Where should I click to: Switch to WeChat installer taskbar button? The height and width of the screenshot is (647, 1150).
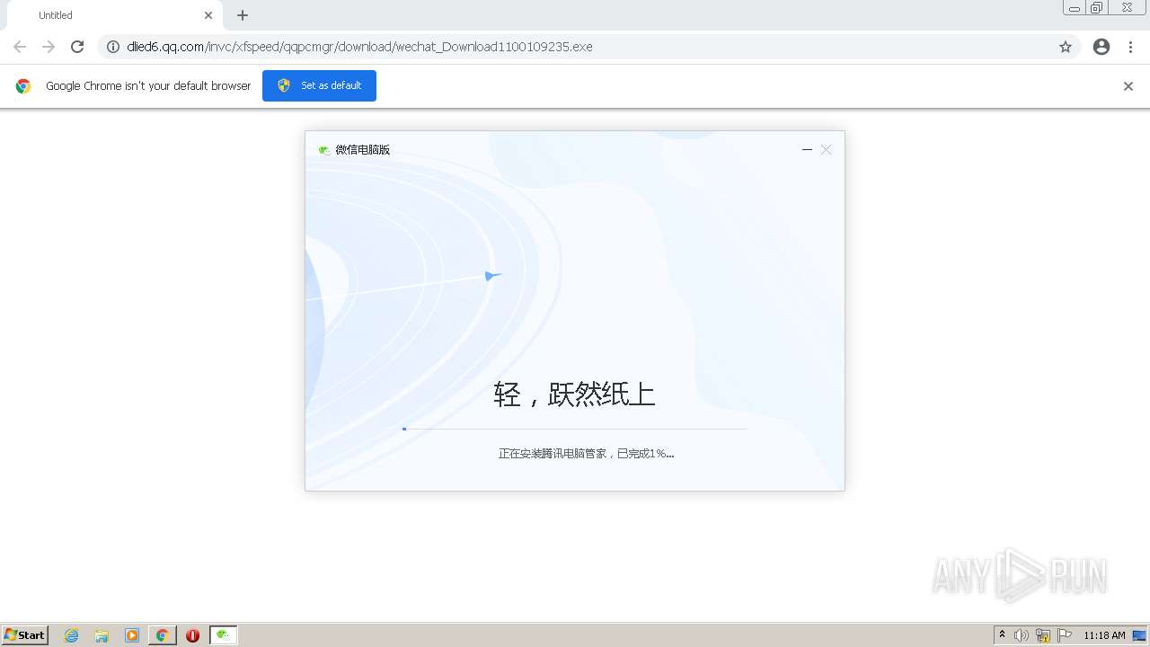point(224,635)
